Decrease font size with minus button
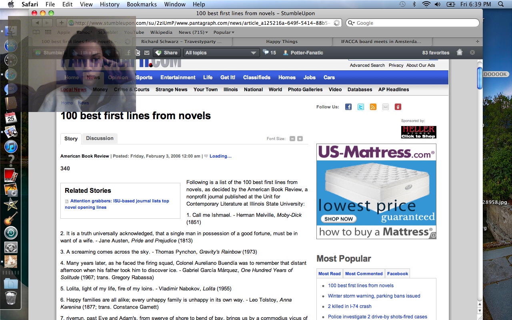 click(x=292, y=139)
